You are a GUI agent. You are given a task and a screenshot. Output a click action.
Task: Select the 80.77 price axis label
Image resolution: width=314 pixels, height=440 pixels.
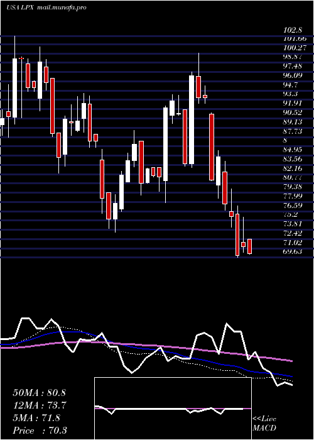pos(293,177)
